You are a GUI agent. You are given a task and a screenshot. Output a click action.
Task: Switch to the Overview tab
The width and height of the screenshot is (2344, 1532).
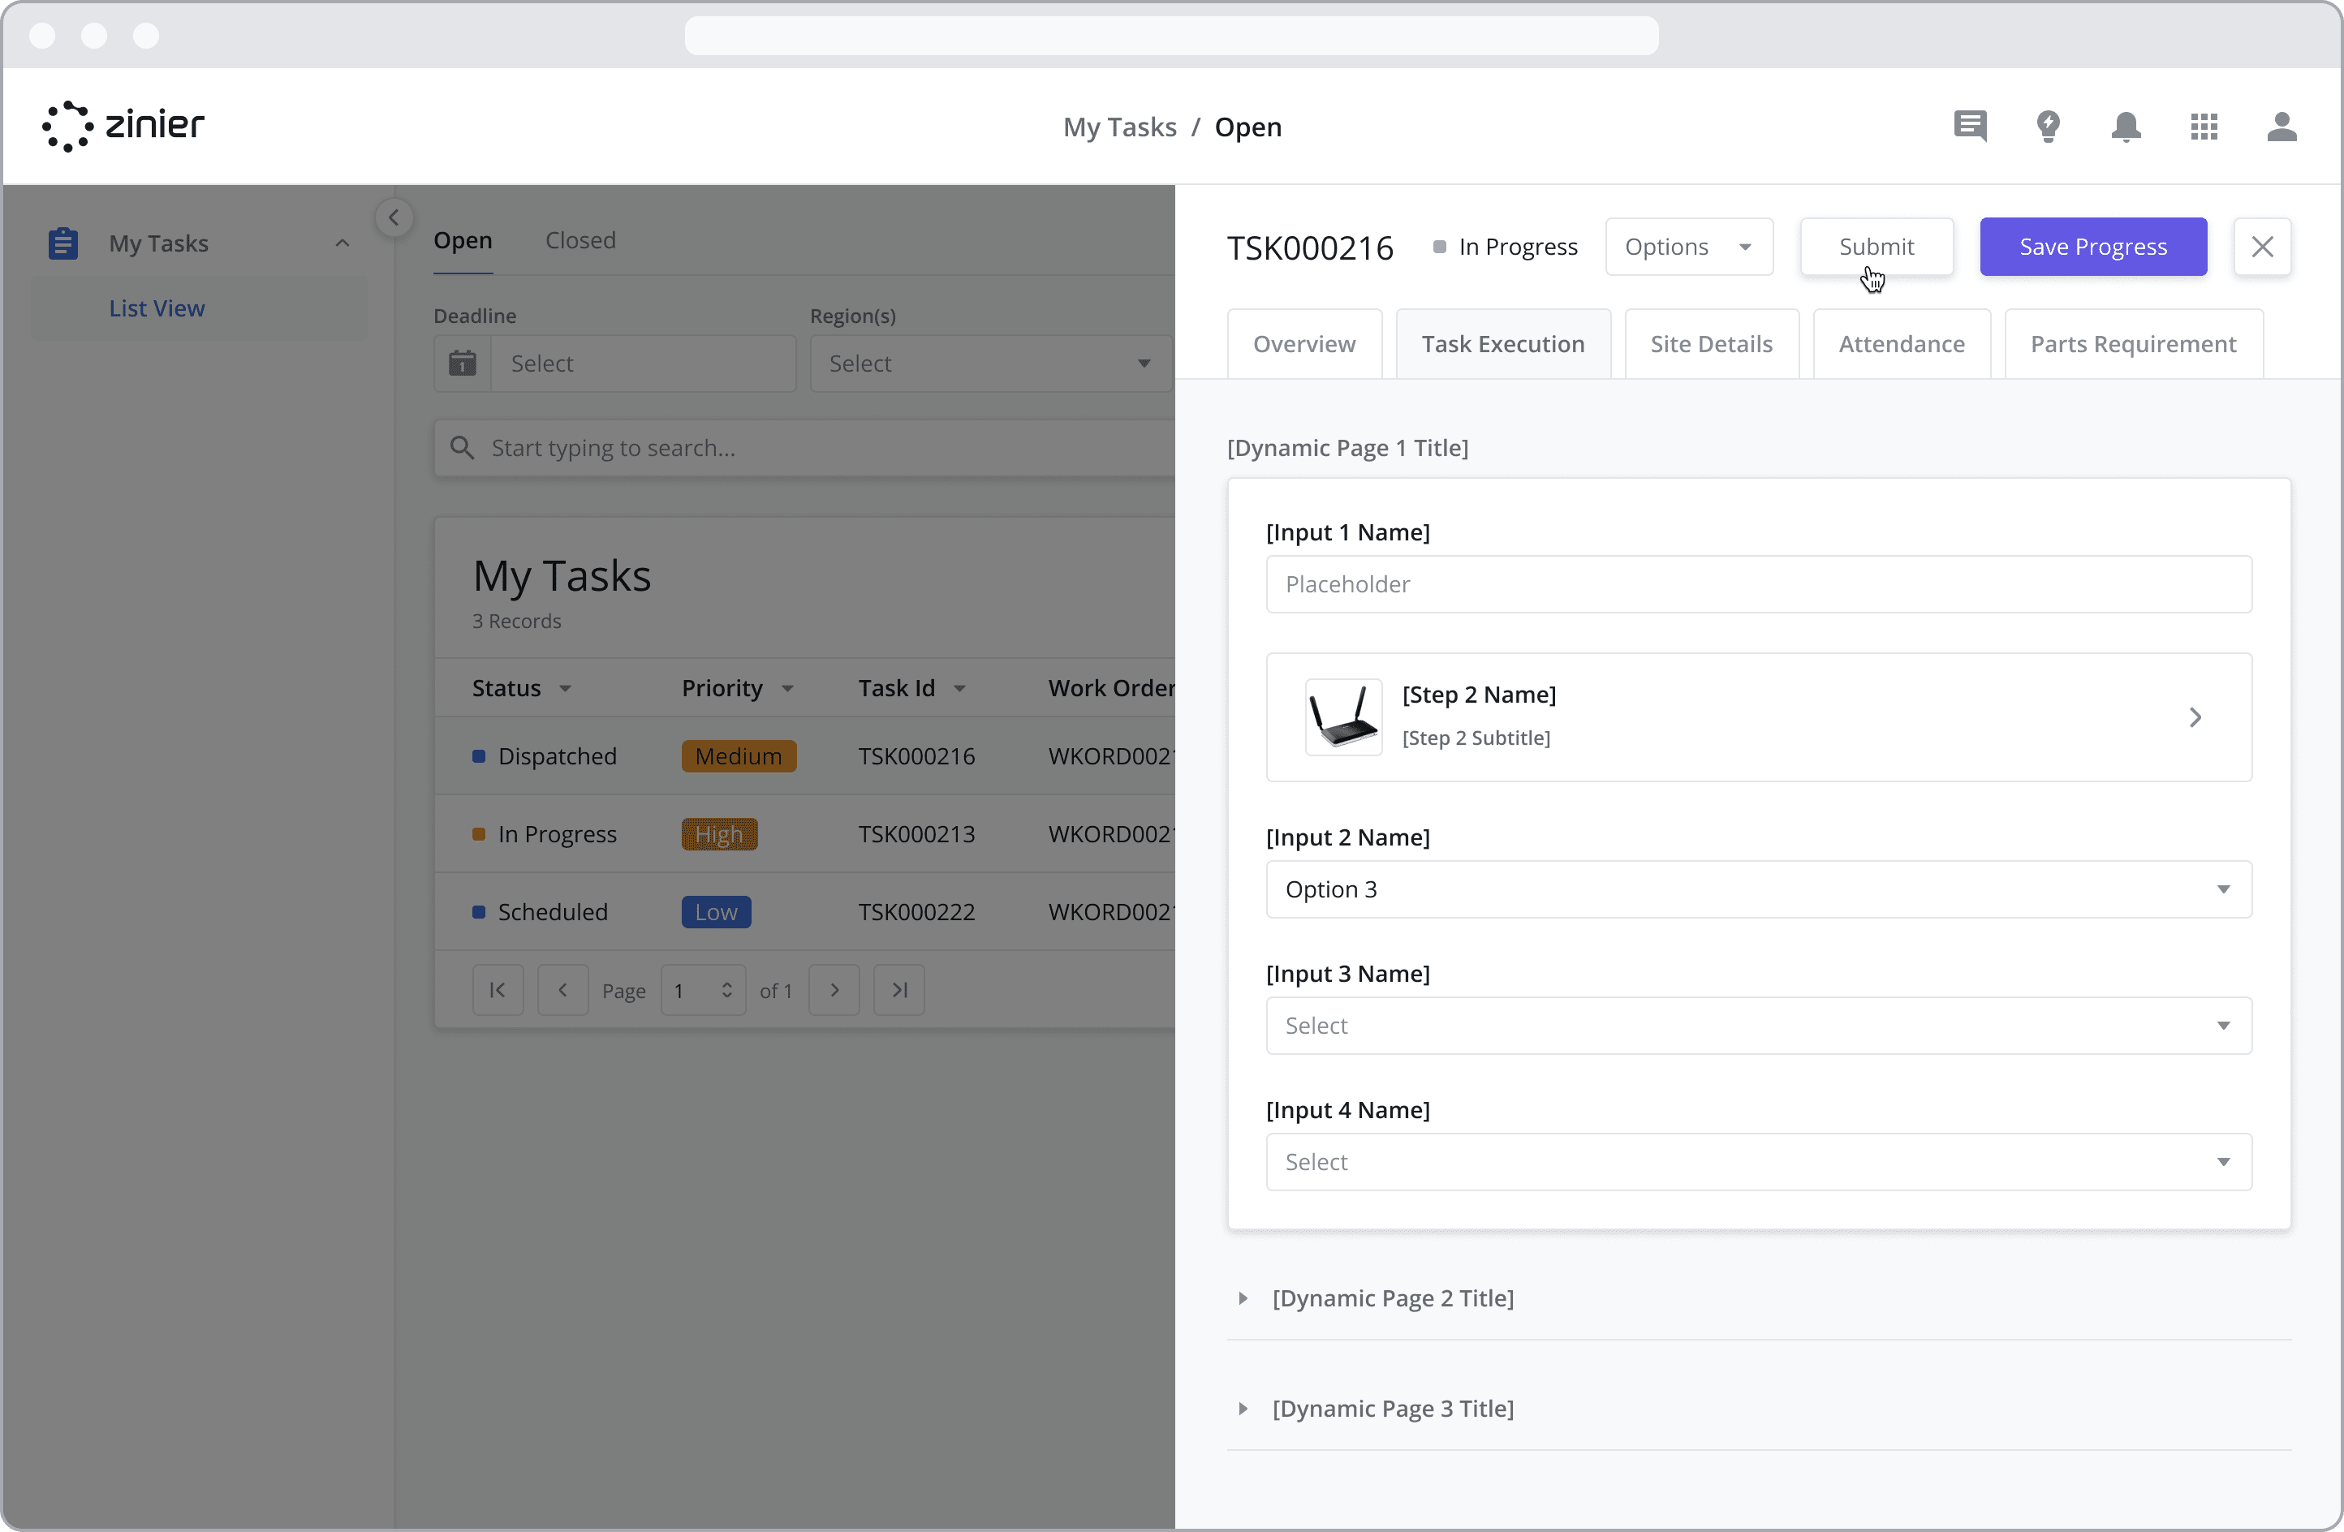(x=1304, y=343)
